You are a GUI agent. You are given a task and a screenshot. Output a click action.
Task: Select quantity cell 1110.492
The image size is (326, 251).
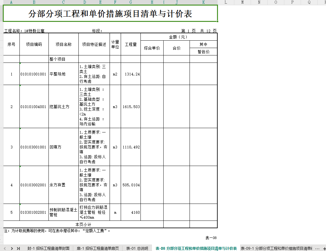131,147
